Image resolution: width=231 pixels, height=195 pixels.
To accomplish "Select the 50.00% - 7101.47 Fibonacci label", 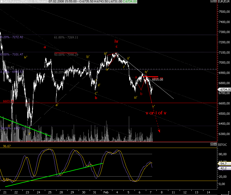I will coord(12,54).
